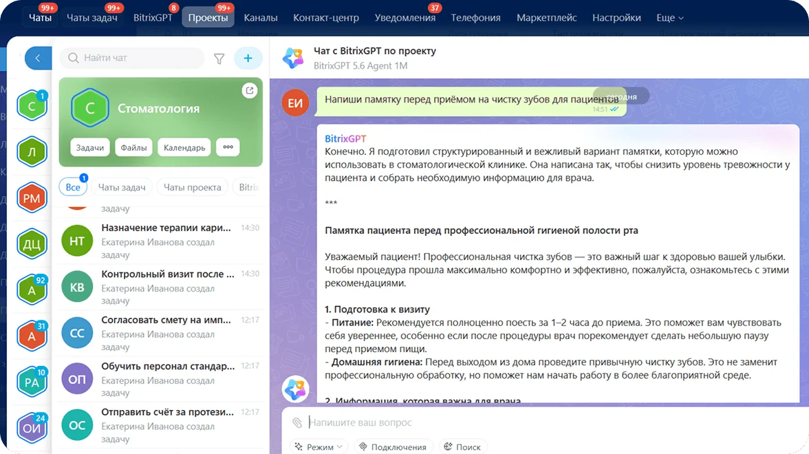Select project РМ in left sidebar
809x454 pixels.
(32, 198)
